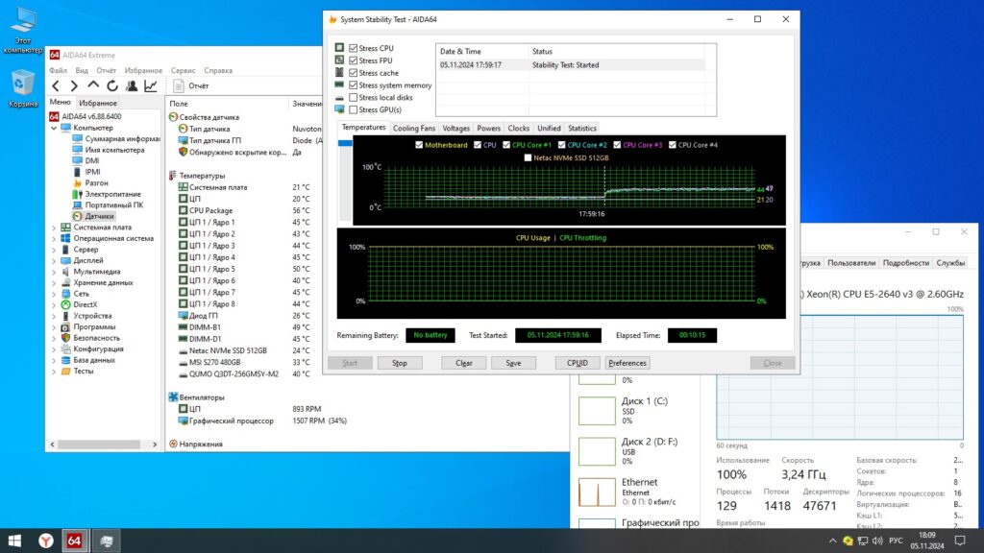Toggle Motherboard temperature graph checkbox
Image resolution: width=984 pixels, height=553 pixels.
pos(419,145)
